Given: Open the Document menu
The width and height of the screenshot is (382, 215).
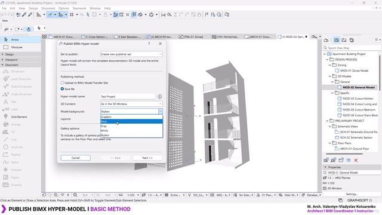Looking at the screenshot, I should (x=48, y=8).
